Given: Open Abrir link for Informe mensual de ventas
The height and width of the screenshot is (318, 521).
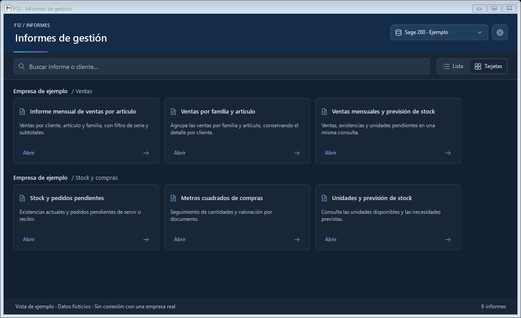Looking at the screenshot, I should pyautogui.click(x=29, y=152).
